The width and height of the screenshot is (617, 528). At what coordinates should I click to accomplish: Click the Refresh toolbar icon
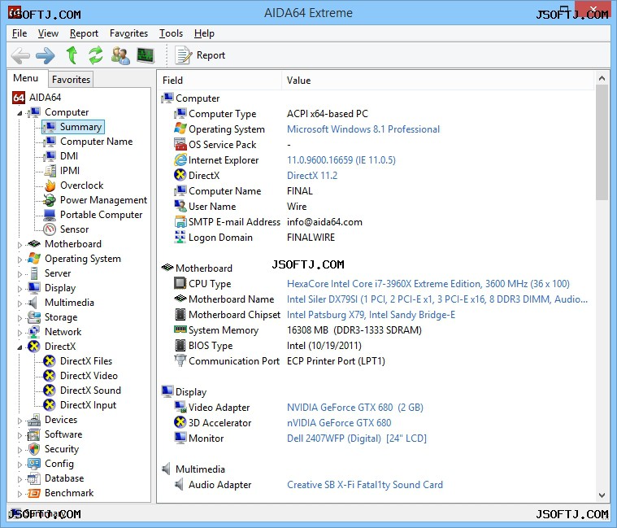coord(96,55)
